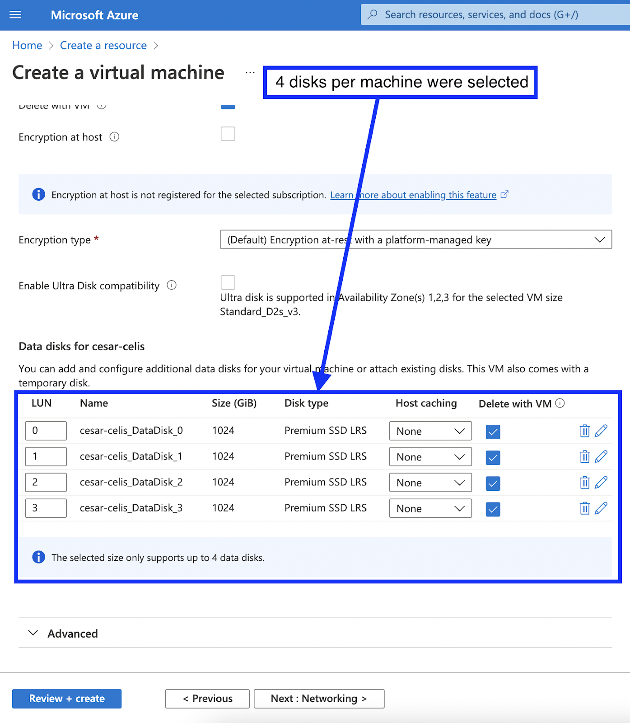Click the Review + create button
This screenshot has width=630, height=723.
pos(67,699)
